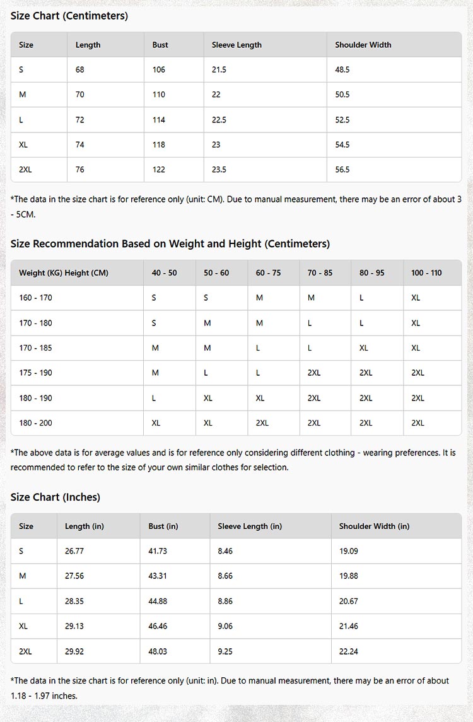Click the "Size Chart (Inches)" heading
The image size is (473, 722).
[55, 497]
